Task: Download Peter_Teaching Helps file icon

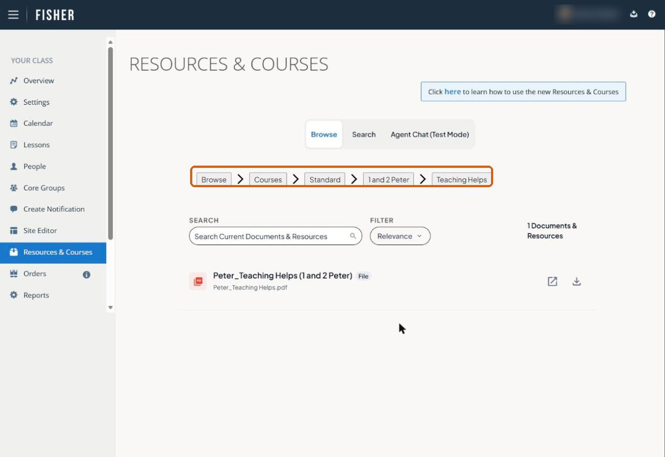Action: pyautogui.click(x=576, y=281)
